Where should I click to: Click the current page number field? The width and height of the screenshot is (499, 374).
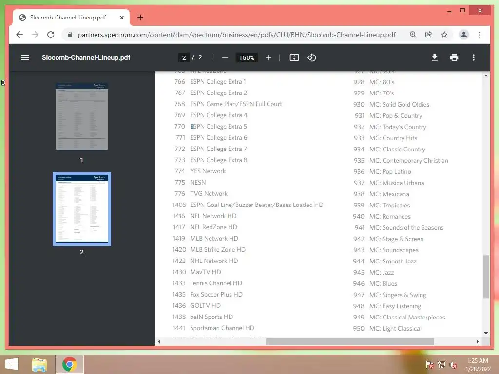184,57
